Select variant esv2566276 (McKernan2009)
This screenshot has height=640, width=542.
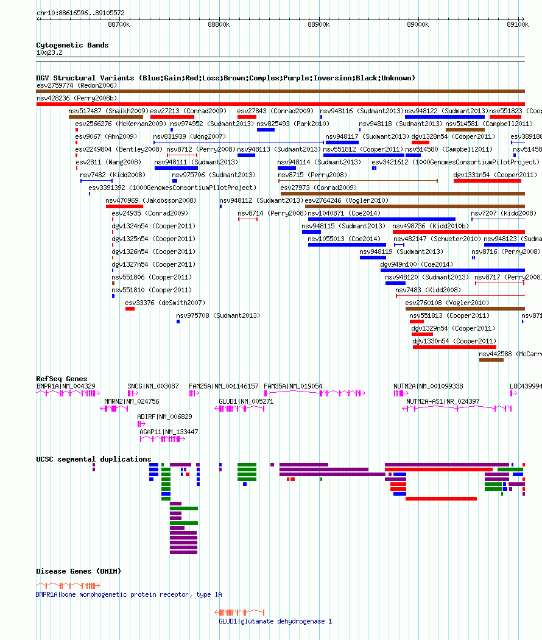pyautogui.click(x=121, y=124)
